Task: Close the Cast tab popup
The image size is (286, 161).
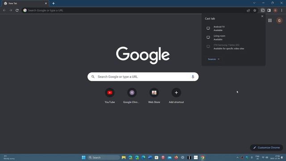Action: click(x=262, y=16)
